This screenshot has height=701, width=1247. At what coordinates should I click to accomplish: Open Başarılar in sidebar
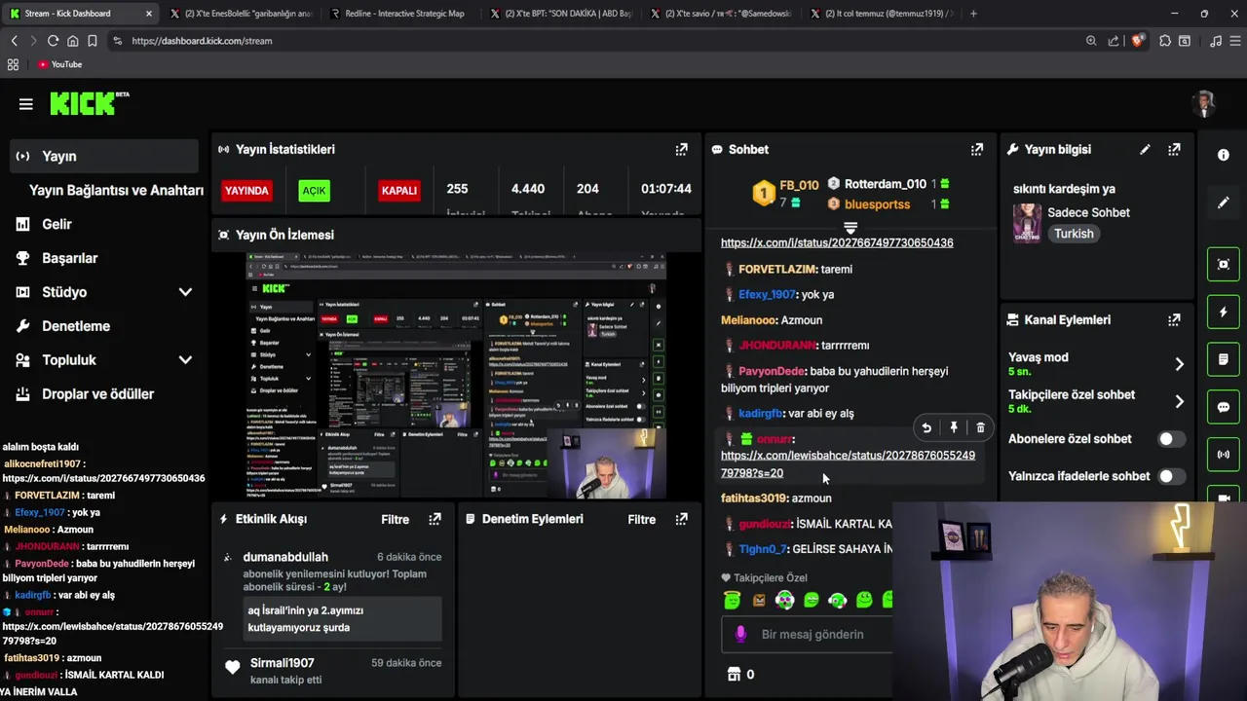pos(104,258)
